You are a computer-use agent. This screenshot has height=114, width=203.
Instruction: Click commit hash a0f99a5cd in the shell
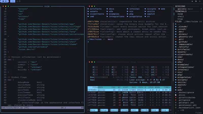pyautogui.click(x=93, y=37)
